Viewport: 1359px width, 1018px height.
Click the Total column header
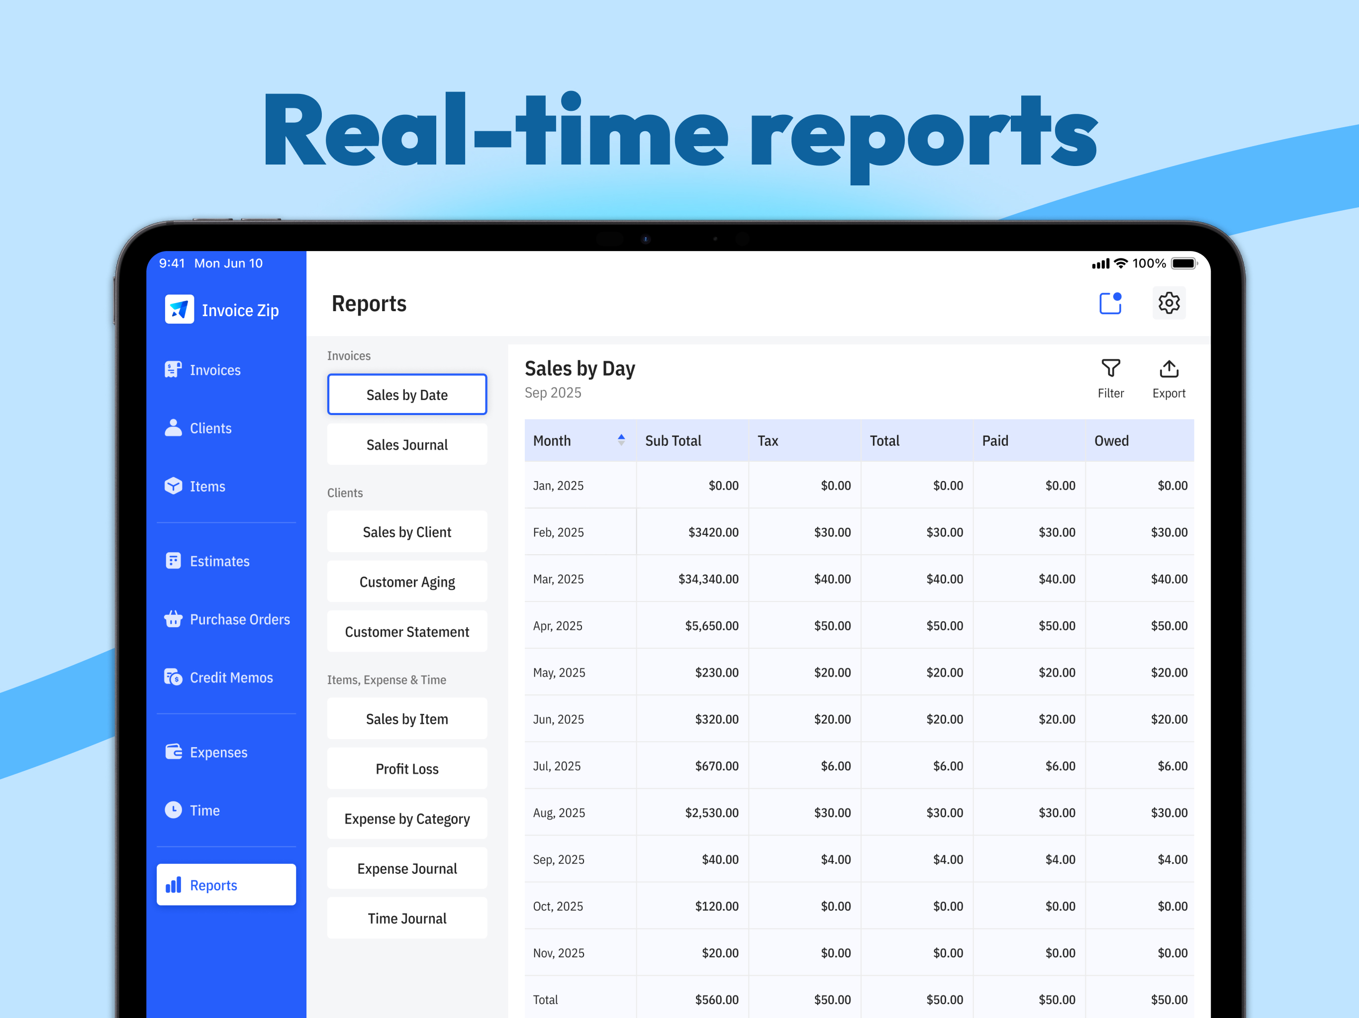[x=917, y=441]
